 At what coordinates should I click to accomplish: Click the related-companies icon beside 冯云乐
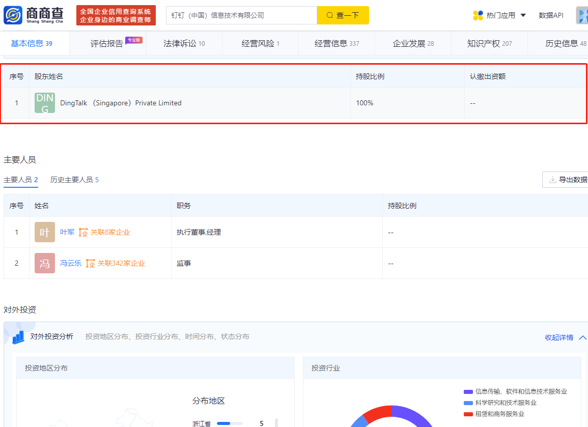click(x=91, y=263)
